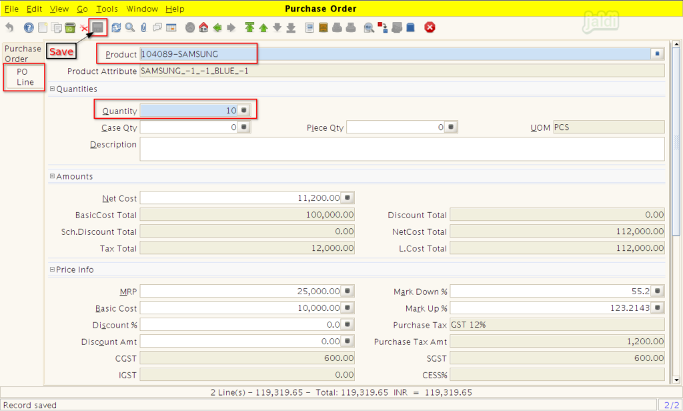
Task: Click the "Record saved" status message
Action: 29,406
